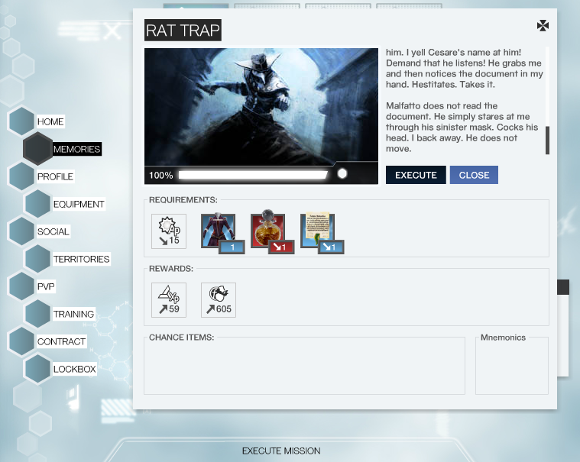
Task: Click the PVP hexagon icon
Action: click(x=21, y=286)
